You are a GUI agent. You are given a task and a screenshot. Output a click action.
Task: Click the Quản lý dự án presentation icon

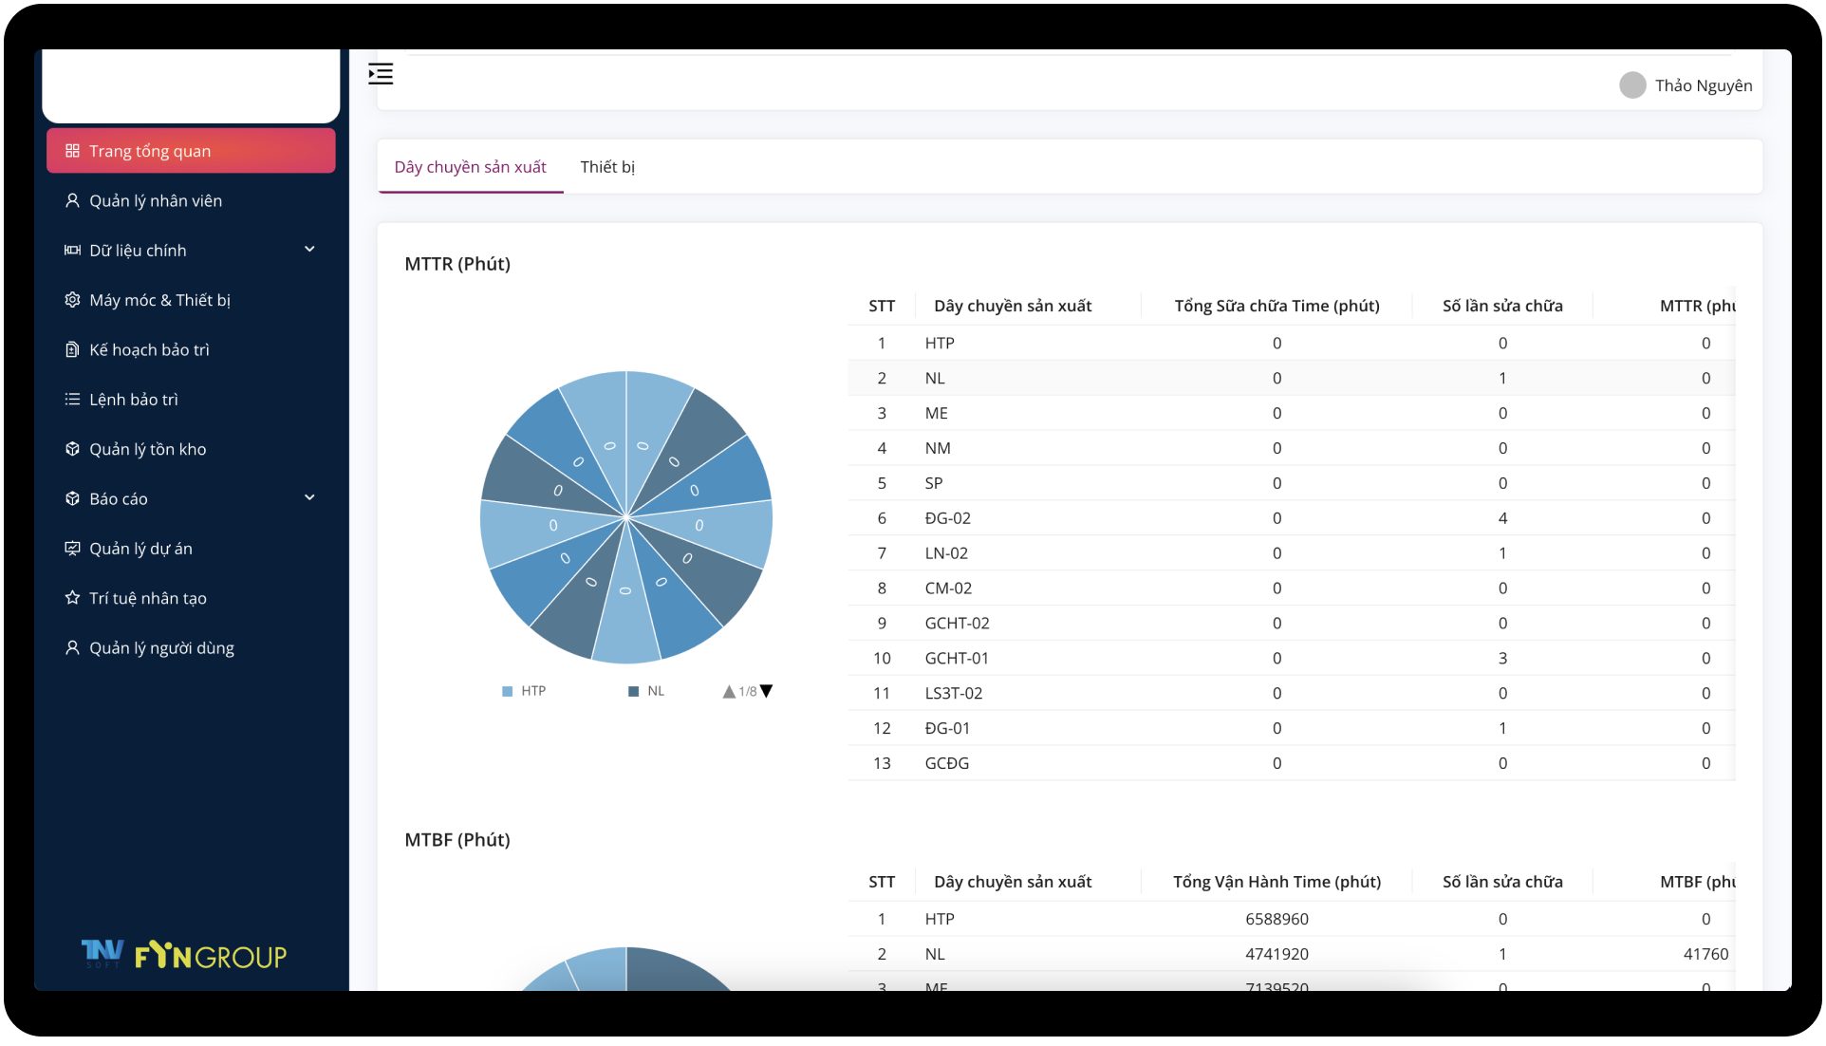click(x=72, y=549)
